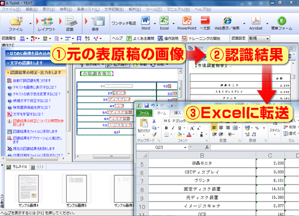Image resolution: width=299 pixels, height=216 pixels.
Task: Collapse the 文字の認識をします navigation section
Action: 36,63
